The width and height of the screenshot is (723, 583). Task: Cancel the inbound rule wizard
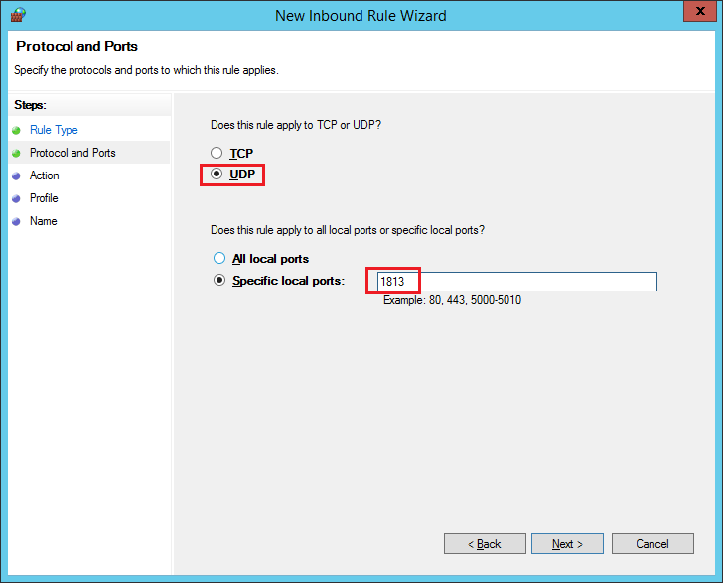(651, 544)
